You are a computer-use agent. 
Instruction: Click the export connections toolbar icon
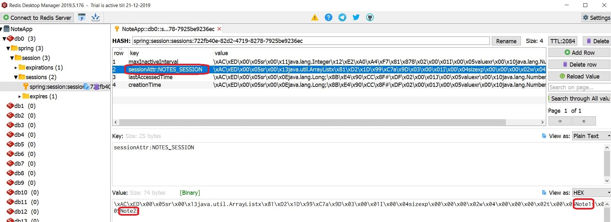[96, 17]
